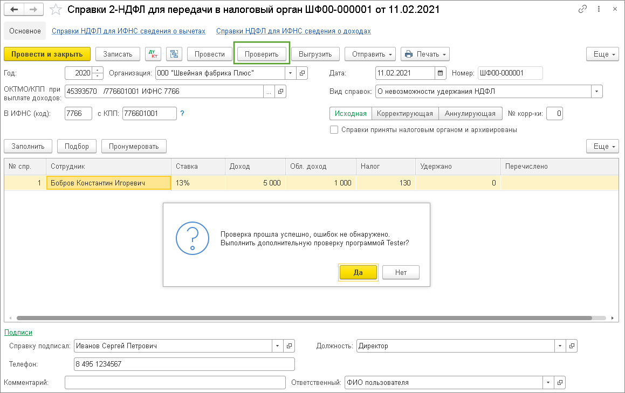625x393 pixels.
Task: Decline extra check with Нет
Action: 401,272
